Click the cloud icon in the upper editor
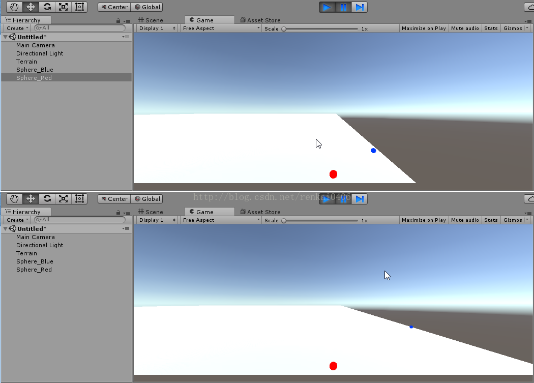 point(529,7)
